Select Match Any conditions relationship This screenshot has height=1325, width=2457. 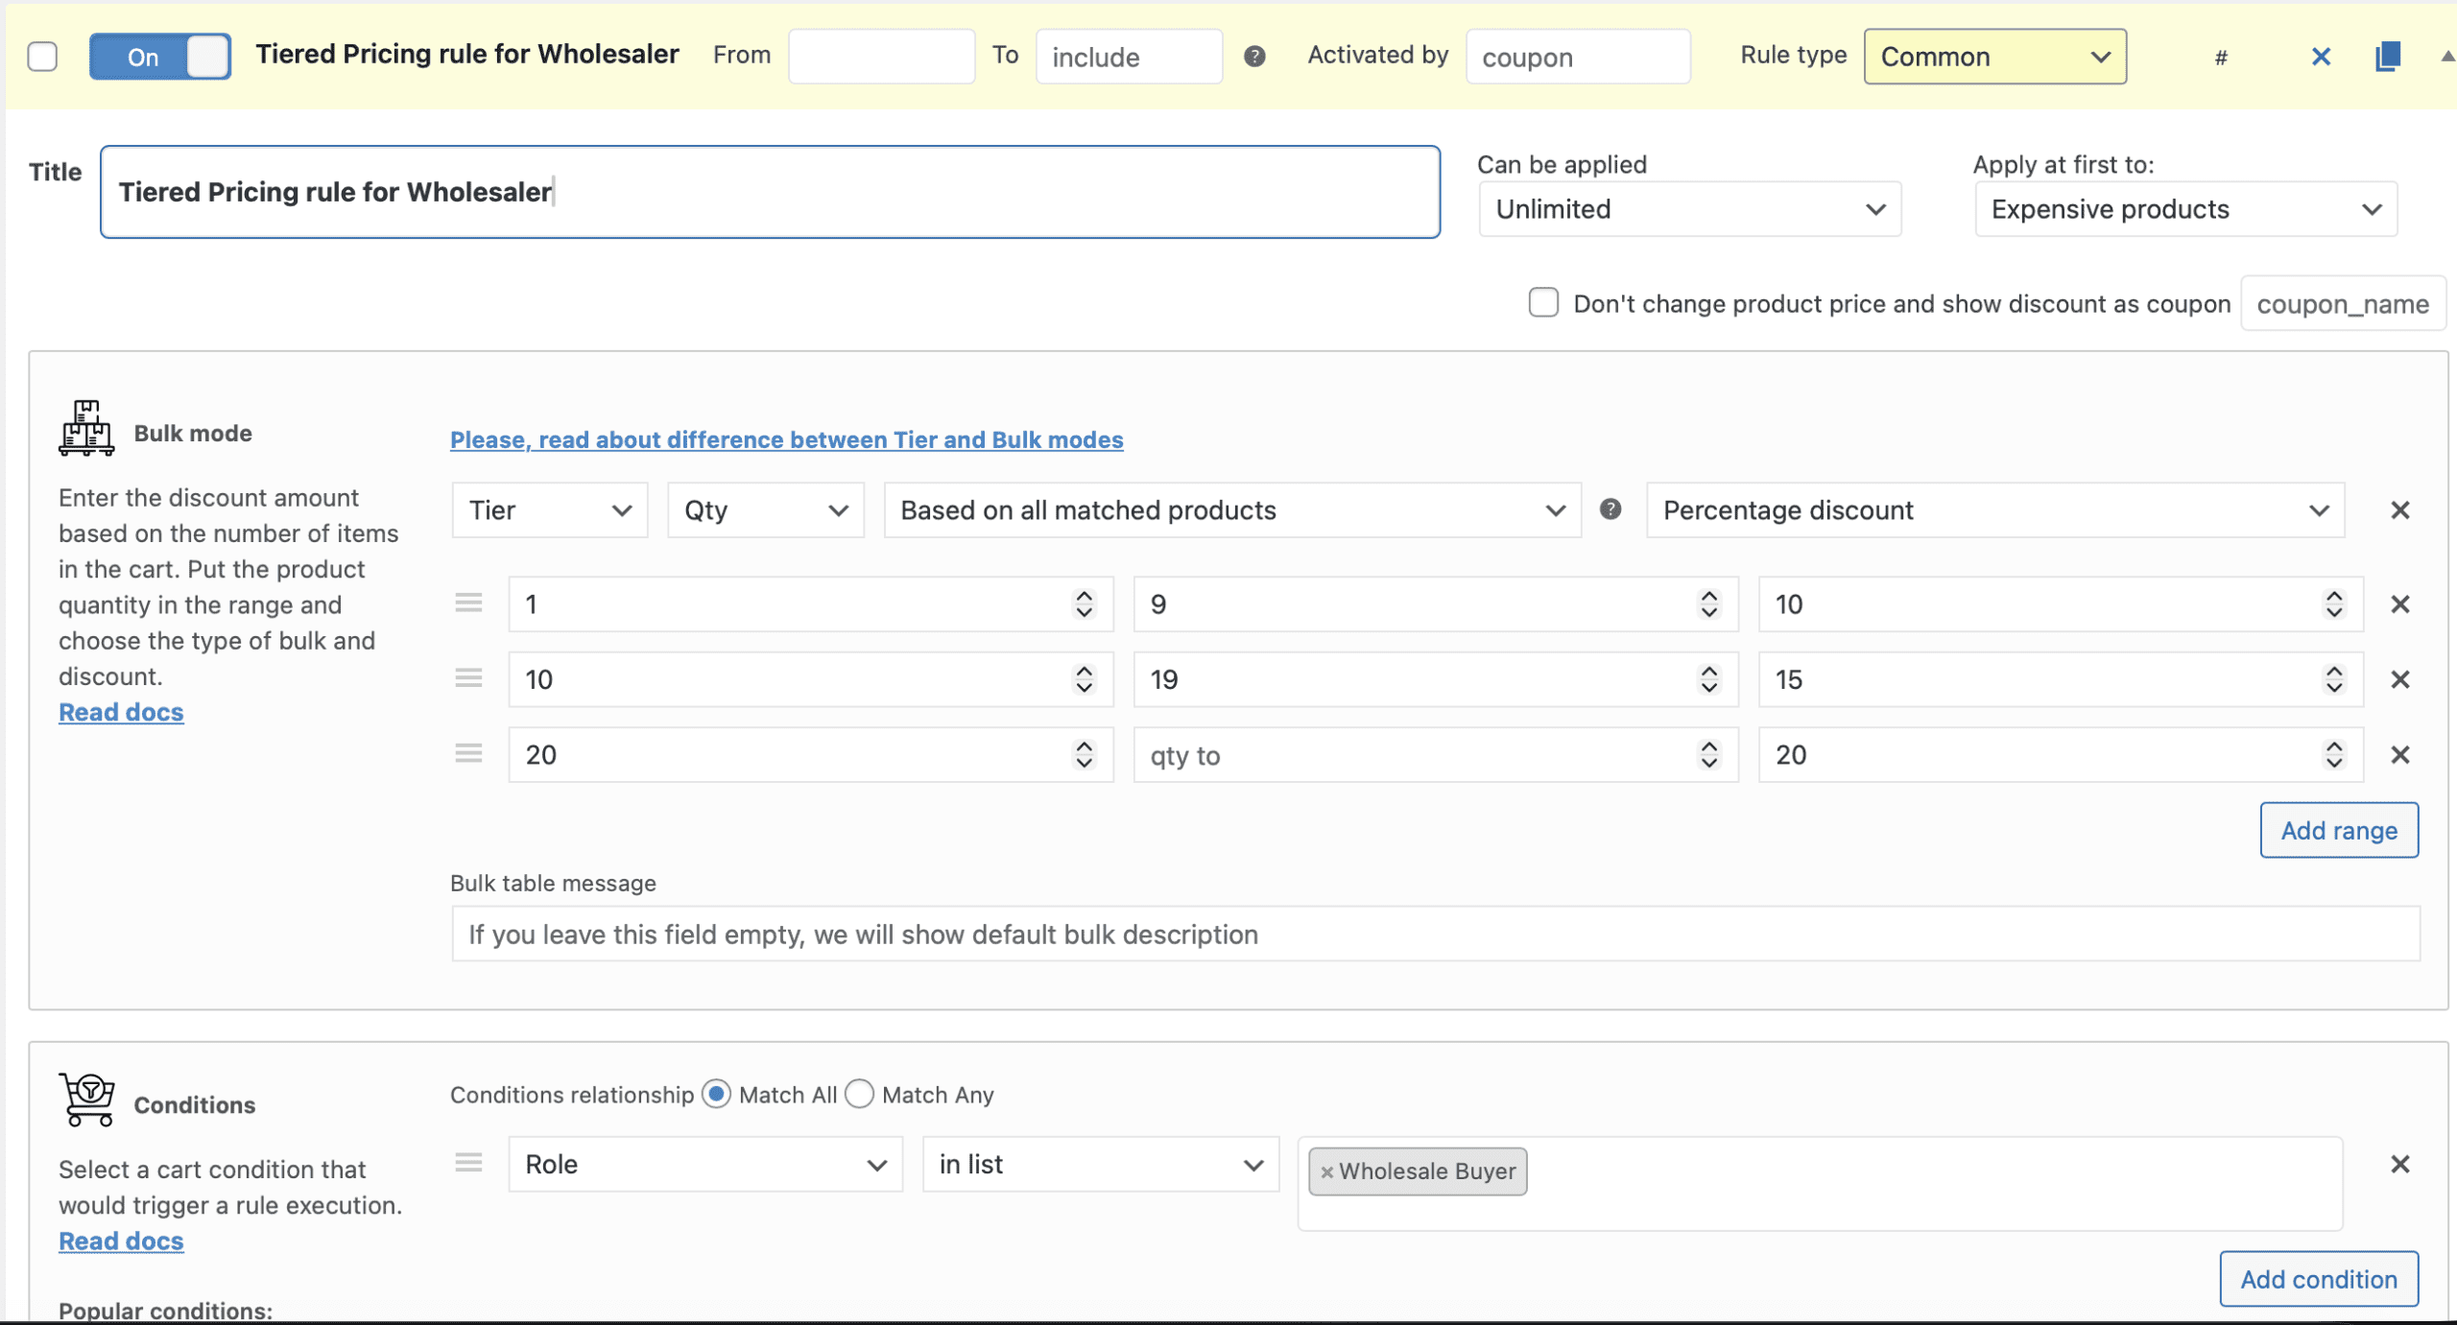(860, 1094)
